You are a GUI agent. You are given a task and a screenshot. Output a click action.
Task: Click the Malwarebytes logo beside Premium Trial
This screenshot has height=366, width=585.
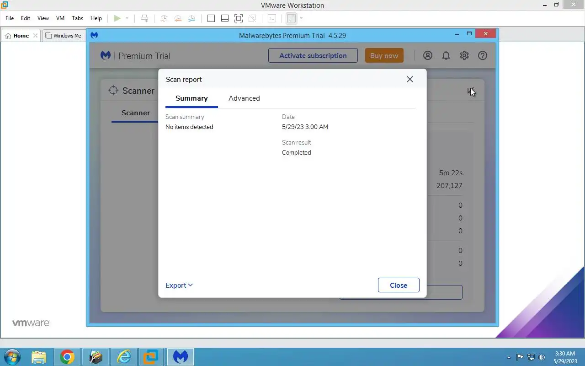[x=106, y=55]
